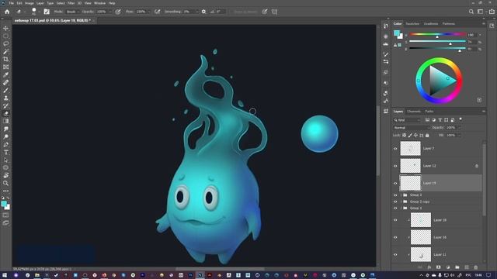This screenshot has height=279, width=497.
Task: Open the Filter menu
Action: click(71, 3)
